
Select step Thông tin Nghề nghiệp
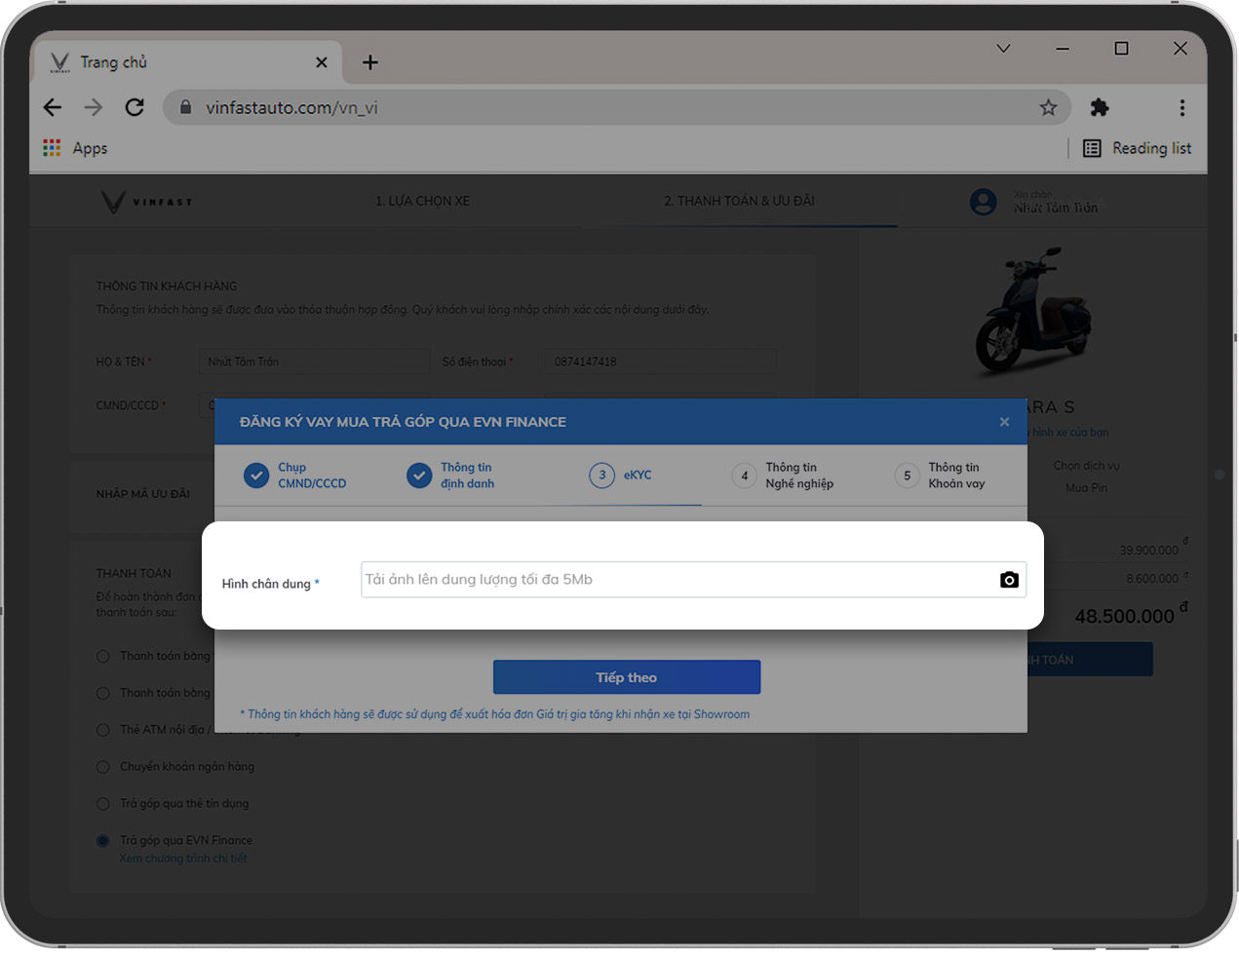click(784, 476)
